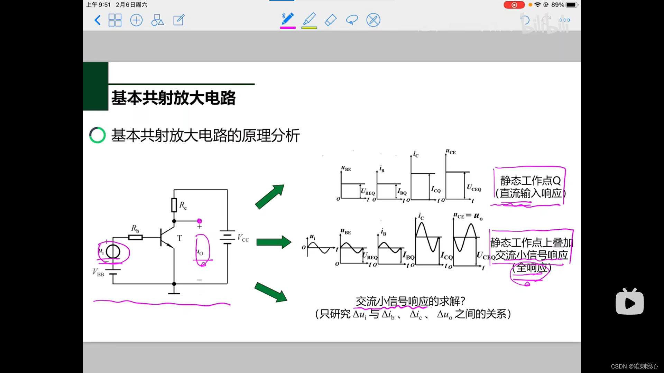Image resolution: width=664 pixels, height=373 pixels.
Task: Select the shapes tool icon
Action: pyautogui.click(x=157, y=20)
